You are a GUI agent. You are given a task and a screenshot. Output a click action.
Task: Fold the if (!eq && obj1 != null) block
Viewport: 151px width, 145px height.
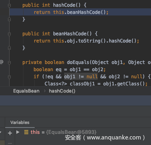(x=9, y=77)
